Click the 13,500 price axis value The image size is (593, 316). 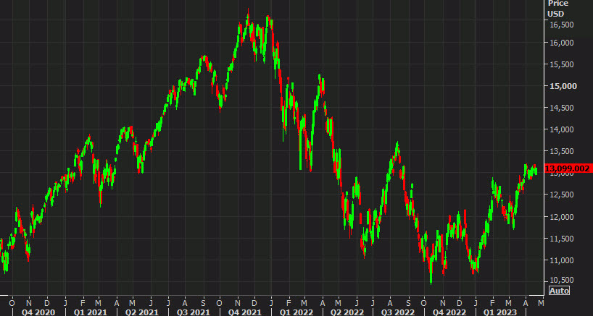click(561, 152)
